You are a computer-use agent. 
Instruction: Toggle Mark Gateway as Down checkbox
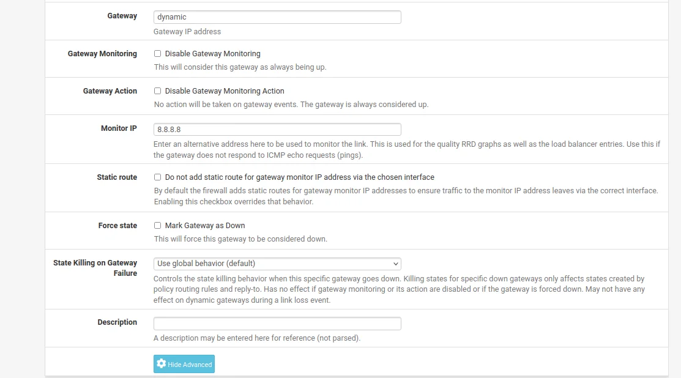[157, 226]
